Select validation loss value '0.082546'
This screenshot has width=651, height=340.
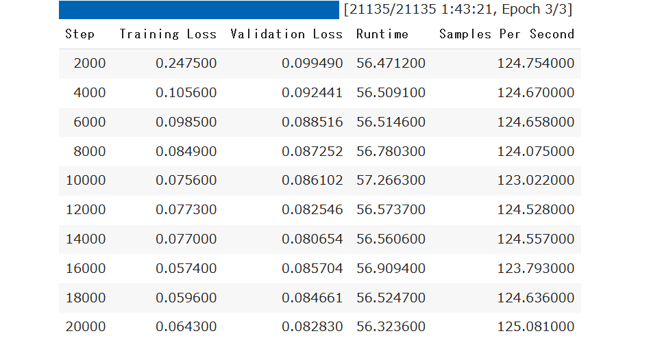coord(312,210)
